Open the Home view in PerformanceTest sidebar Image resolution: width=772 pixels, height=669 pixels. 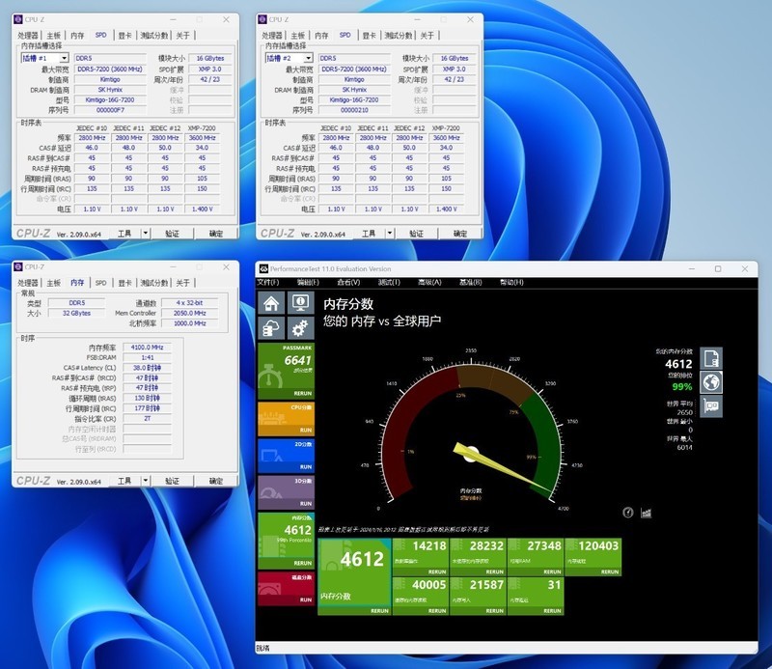click(x=271, y=302)
